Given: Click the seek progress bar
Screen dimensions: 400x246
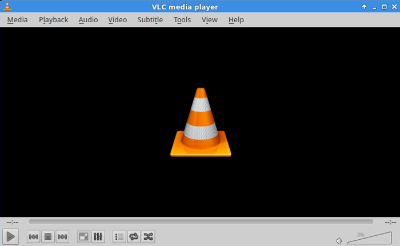Looking at the screenshot, I should [x=201, y=222].
